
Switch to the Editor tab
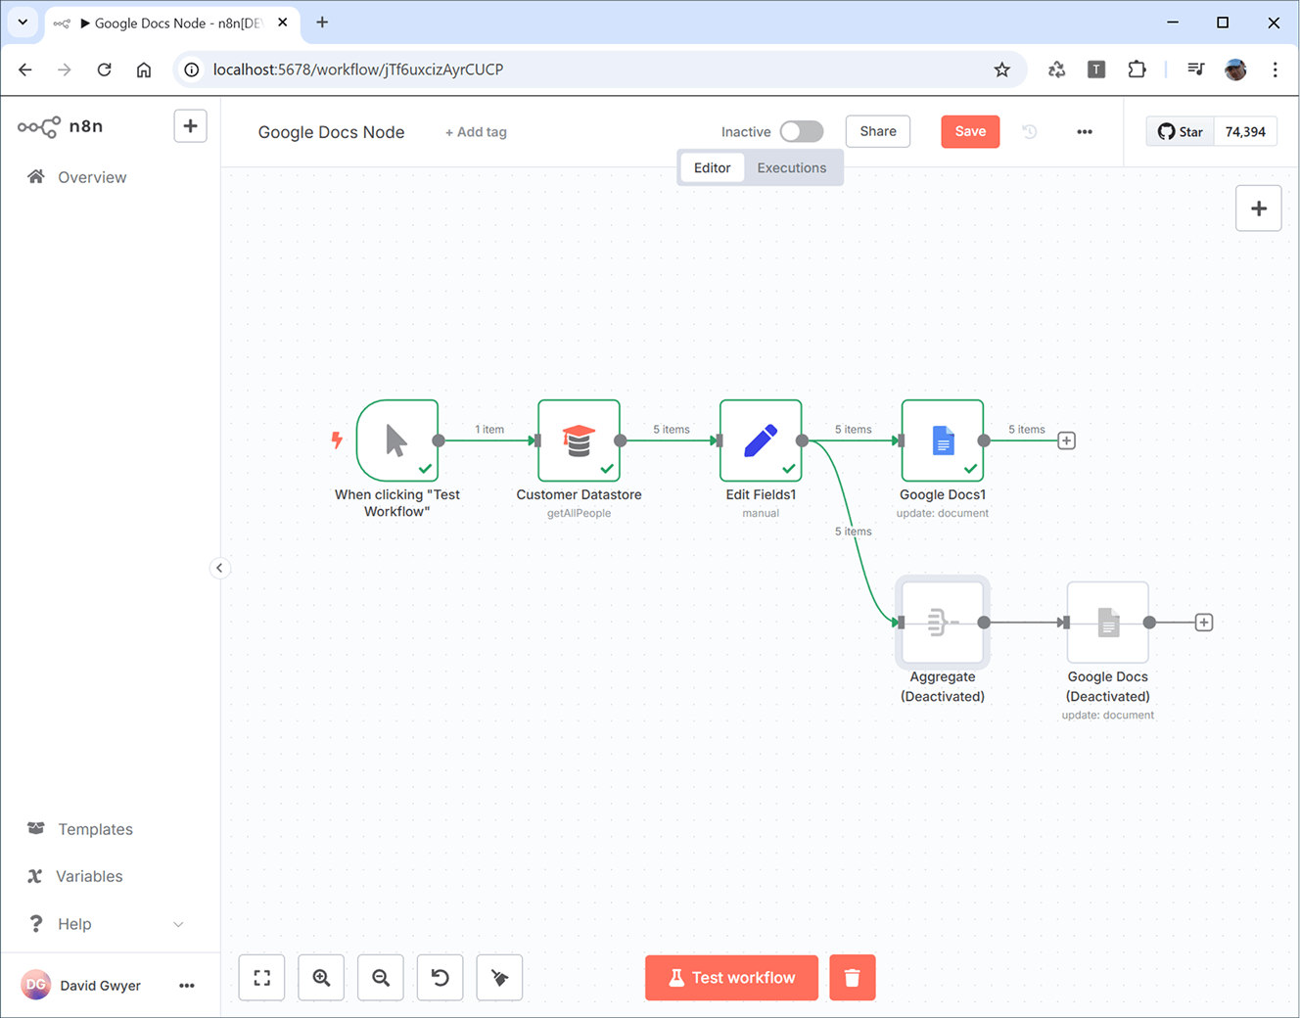tap(712, 167)
